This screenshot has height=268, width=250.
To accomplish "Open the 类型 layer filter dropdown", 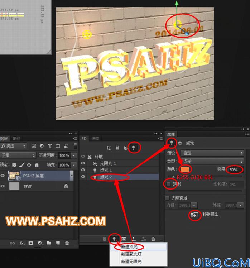I will tap(14, 146).
